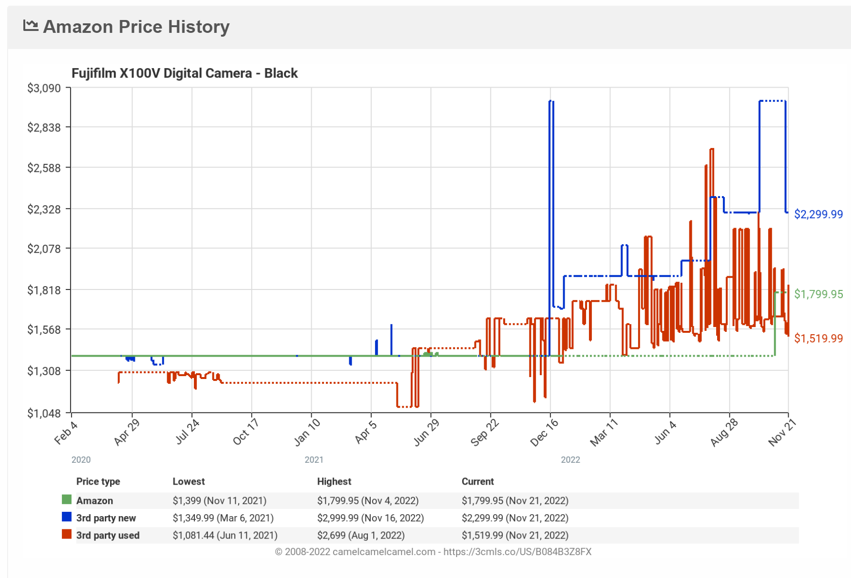The image size is (851, 578).
Task: Click the Fujifilm X100V Digital Camera chart title
Action: (x=184, y=73)
